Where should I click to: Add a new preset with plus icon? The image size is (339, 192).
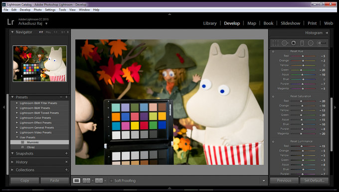pyautogui.click(x=66, y=97)
